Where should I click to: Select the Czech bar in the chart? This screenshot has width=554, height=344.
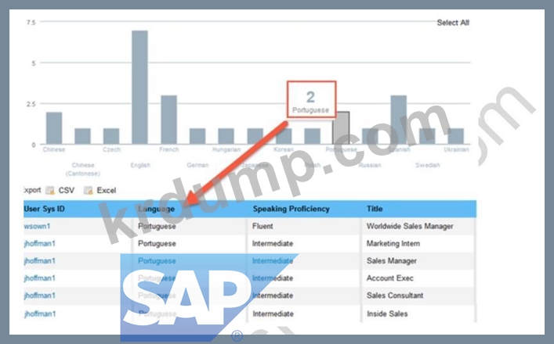(111, 136)
